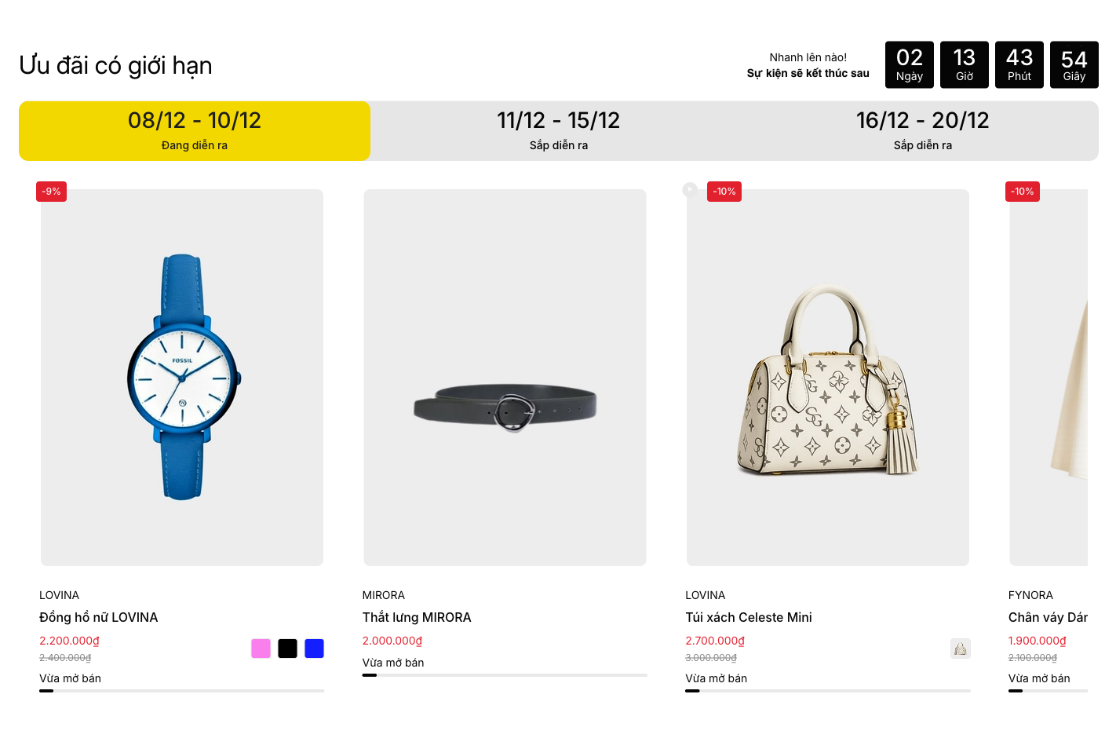Click the Đồng hồ nữ LOVINA product name
The height and width of the screenshot is (738, 1116).
click(99, 617)
